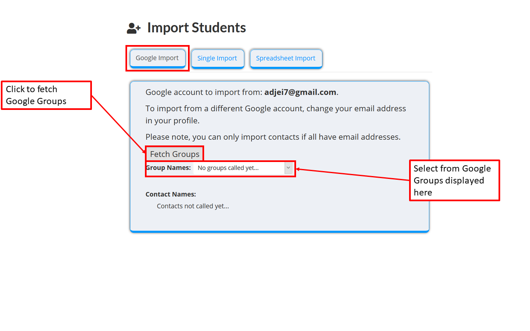
Task: Click the Fetch Groups button
Action: coord(174,154)
